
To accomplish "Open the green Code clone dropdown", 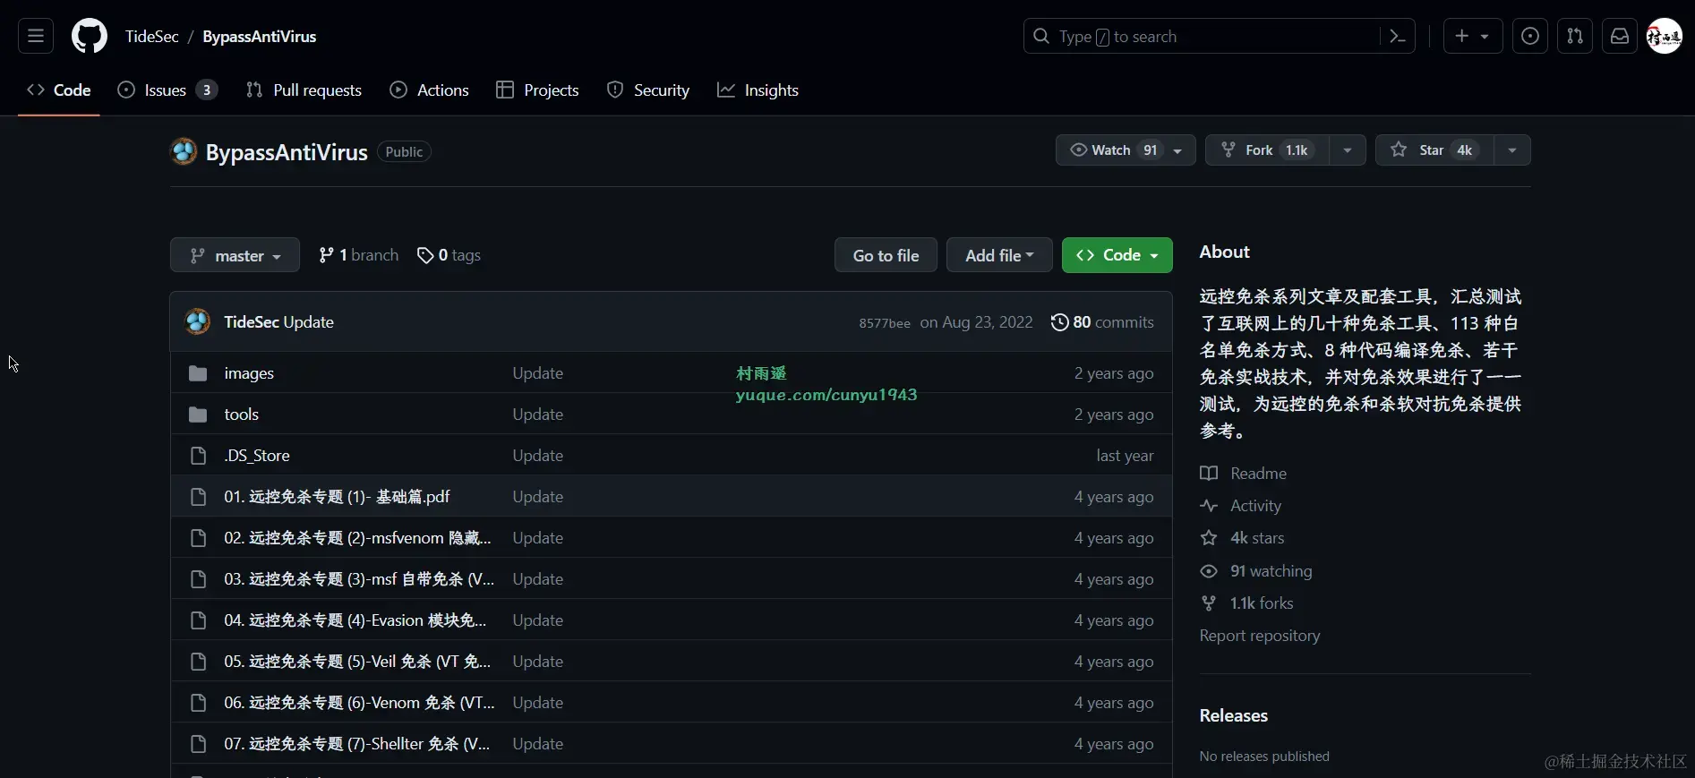I will (1117, 255).
